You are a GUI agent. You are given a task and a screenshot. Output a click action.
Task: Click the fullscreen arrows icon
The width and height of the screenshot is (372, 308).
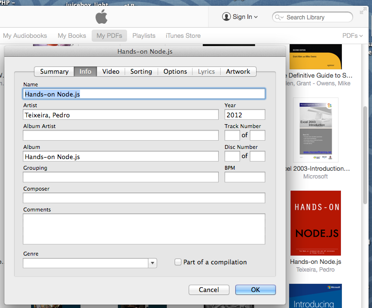[x=363, y=11]
